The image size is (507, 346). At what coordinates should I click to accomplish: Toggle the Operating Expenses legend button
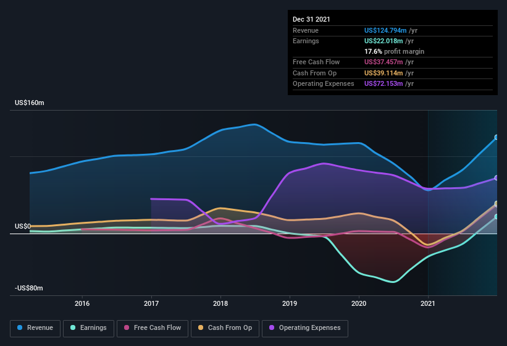point(305,328)
